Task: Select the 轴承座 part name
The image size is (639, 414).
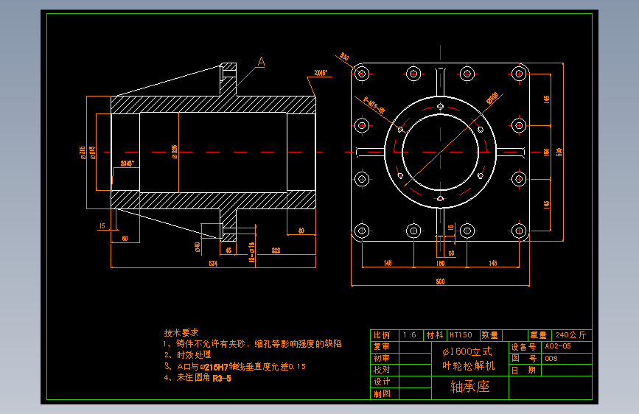Action: click(x=469, y=387)
